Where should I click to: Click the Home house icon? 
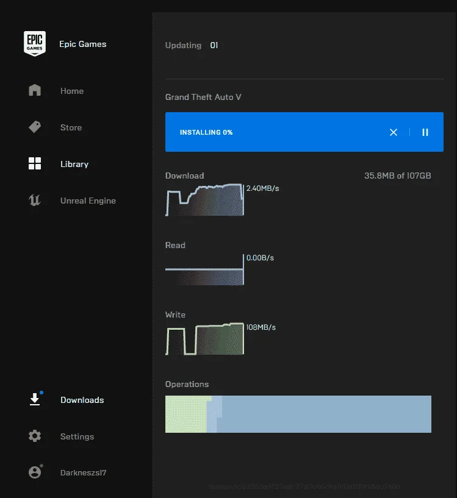[x=35, y=90]
